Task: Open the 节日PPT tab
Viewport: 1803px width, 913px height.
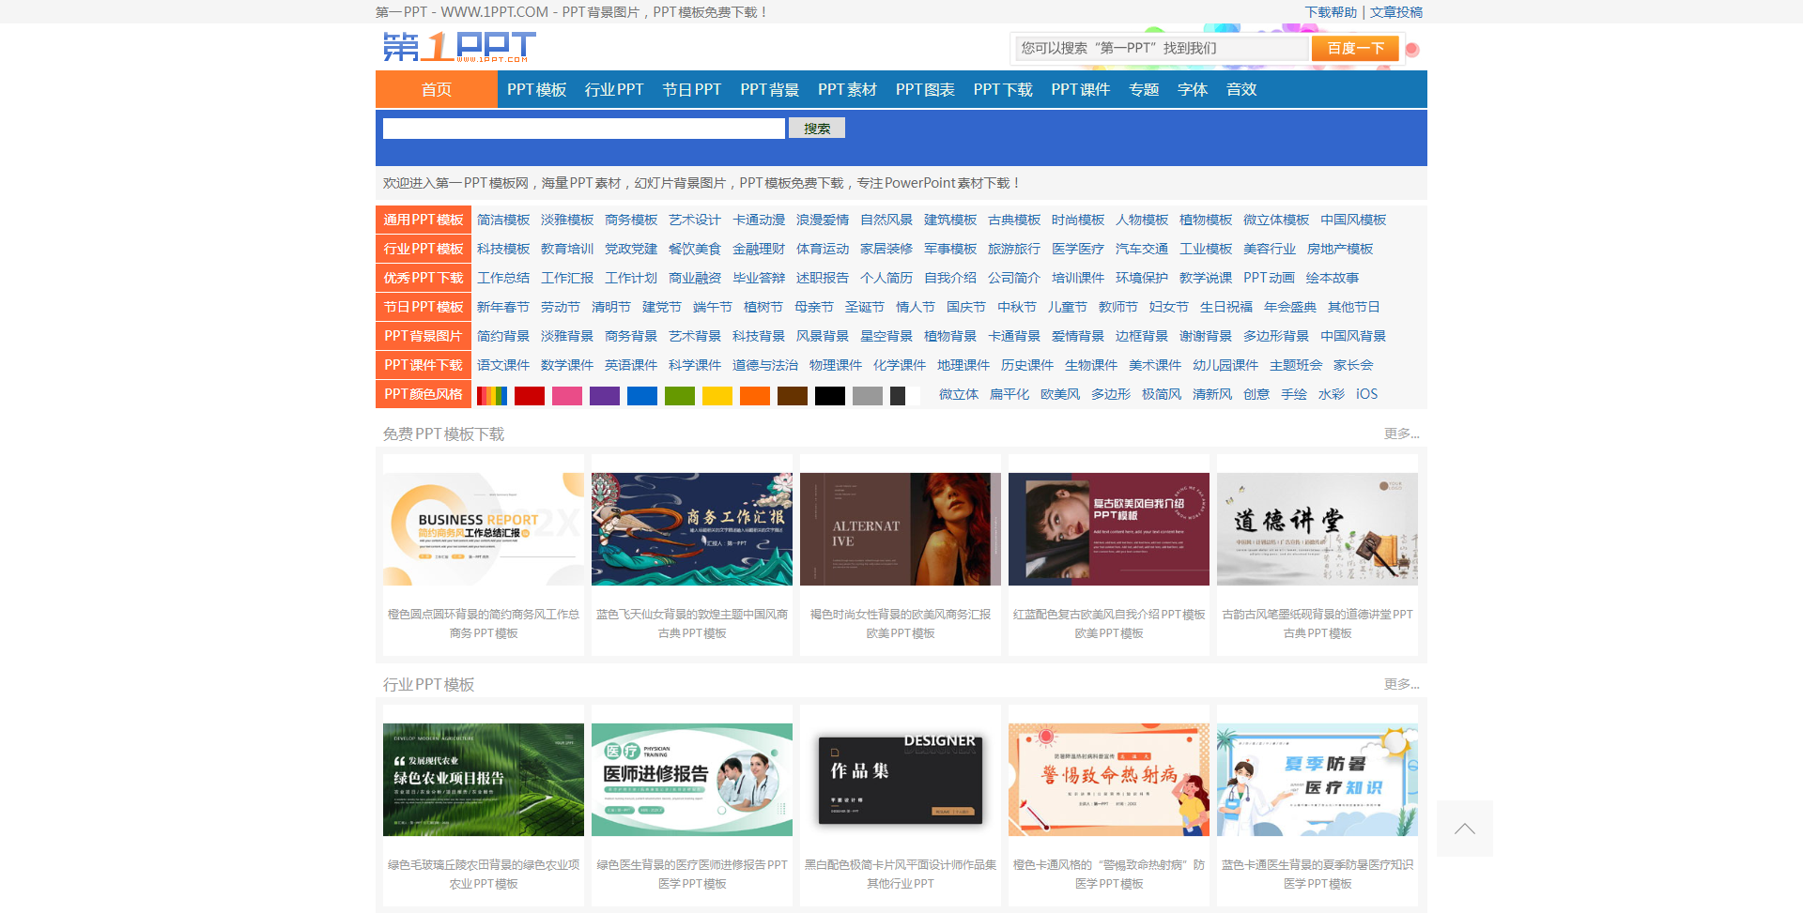Action: [691, 89]
